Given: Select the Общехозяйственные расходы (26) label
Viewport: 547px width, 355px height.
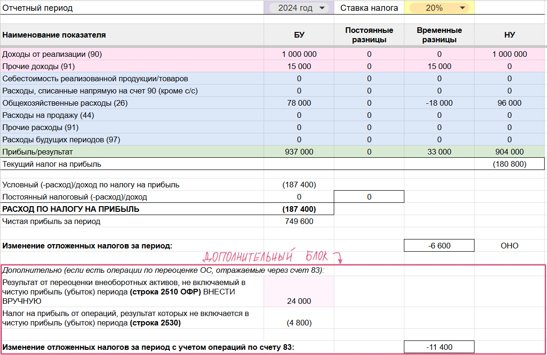Looking at the screenshot, I should 132,103.
